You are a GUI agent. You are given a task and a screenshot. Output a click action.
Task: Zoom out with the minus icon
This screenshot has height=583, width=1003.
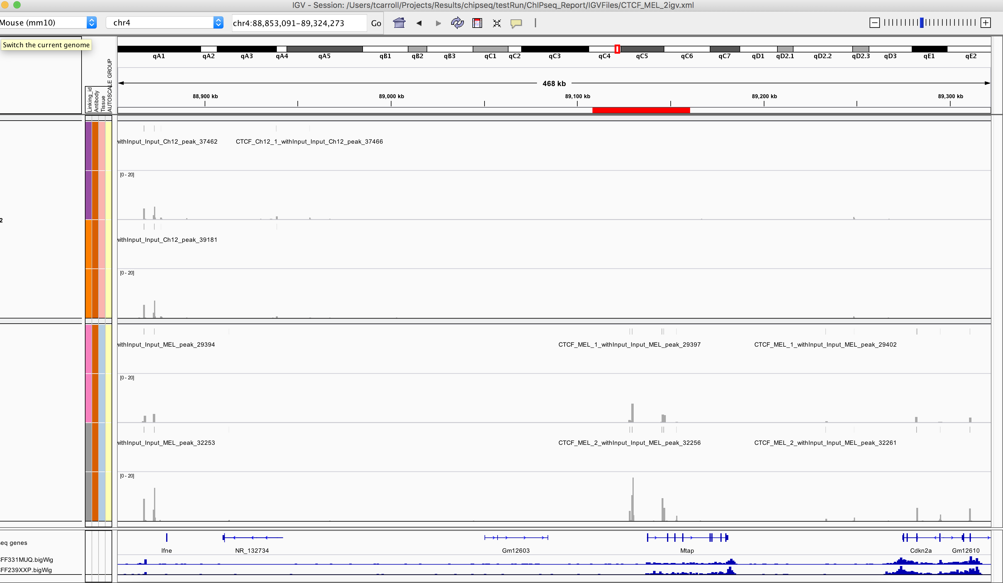(x=874, y=23)
